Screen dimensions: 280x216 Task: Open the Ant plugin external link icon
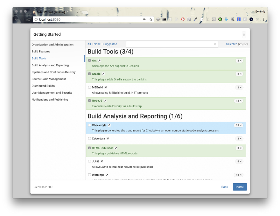tap(99, 61)
